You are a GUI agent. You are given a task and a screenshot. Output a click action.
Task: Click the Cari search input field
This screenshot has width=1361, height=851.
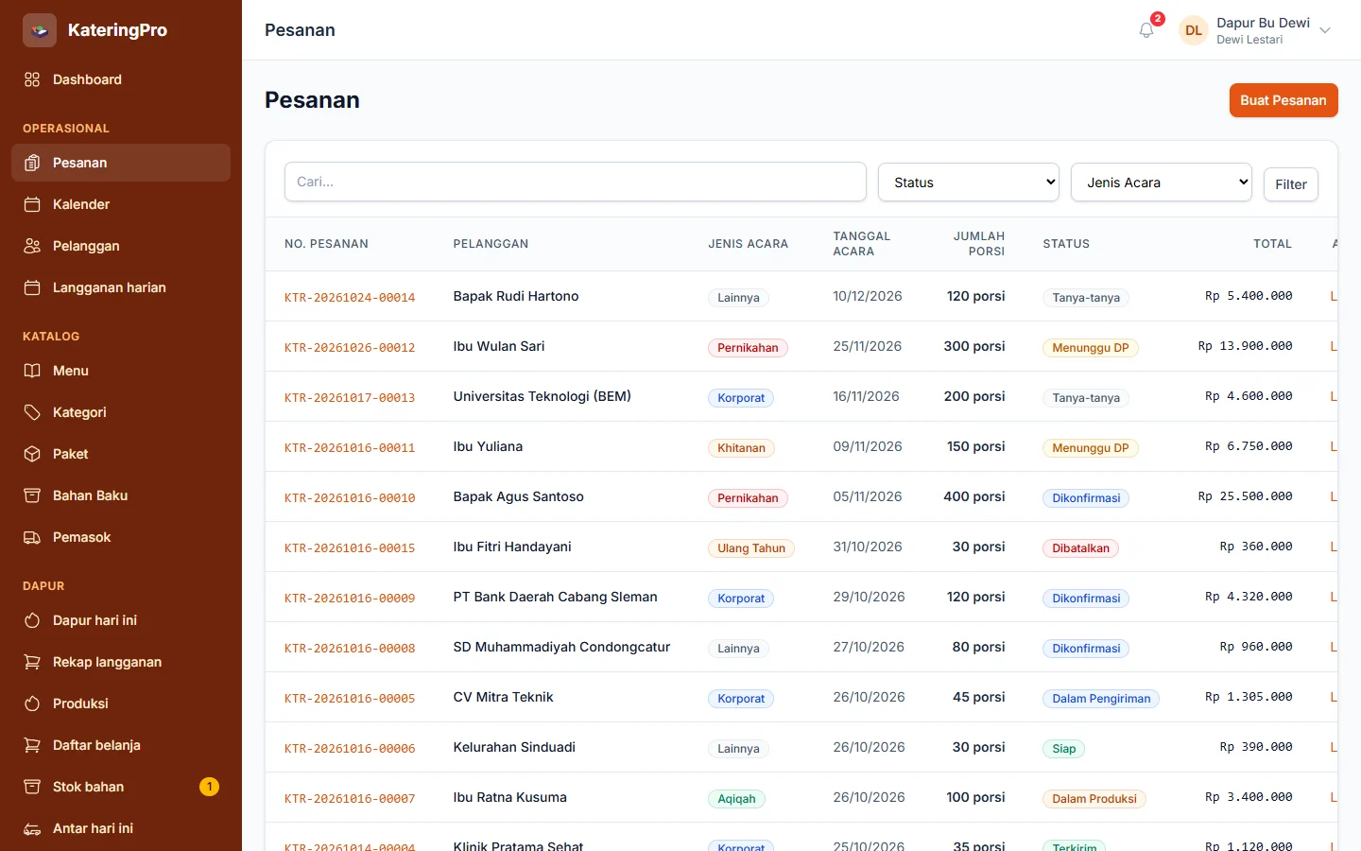(576, 182)
